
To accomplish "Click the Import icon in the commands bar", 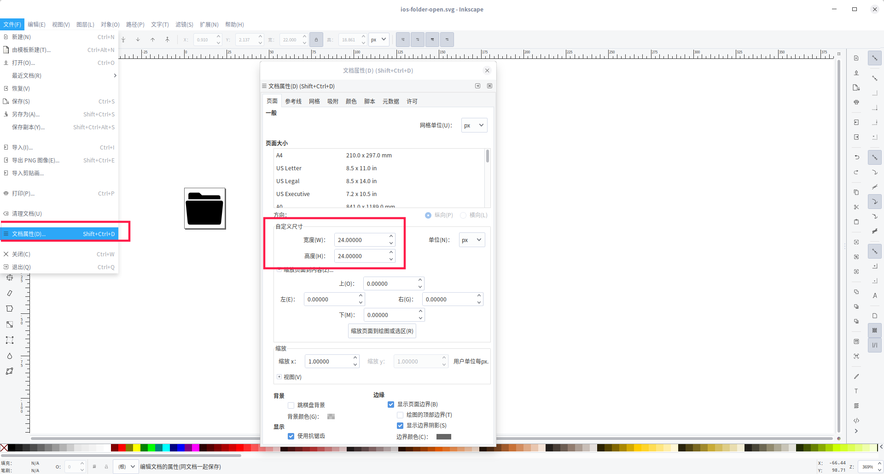I will pyautogui.click(x=856, y=122).
